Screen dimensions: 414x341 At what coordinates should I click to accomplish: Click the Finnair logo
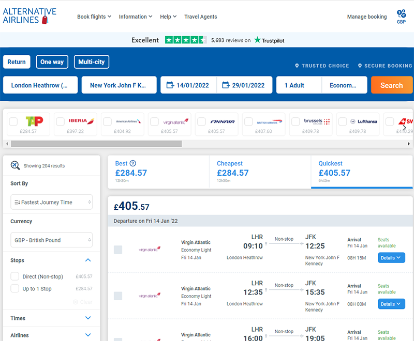pos(223,121)
